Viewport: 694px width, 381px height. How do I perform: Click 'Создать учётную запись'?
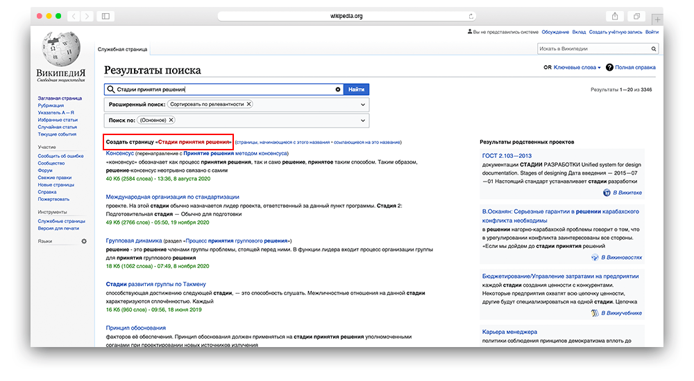coord(615,32)
